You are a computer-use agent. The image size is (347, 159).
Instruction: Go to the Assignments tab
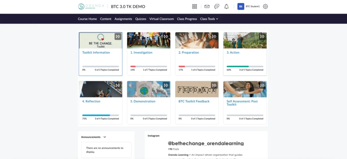tap(123, 19)
